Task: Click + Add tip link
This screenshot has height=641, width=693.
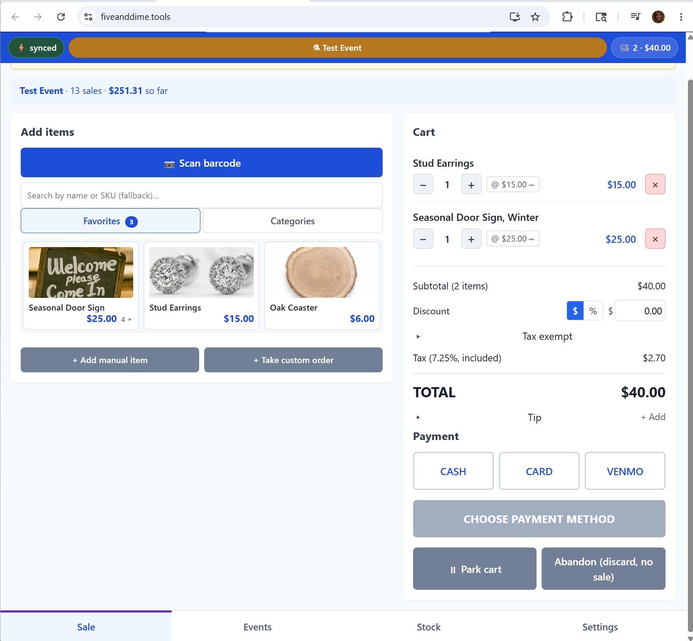Action: click(x=653, y=417)
